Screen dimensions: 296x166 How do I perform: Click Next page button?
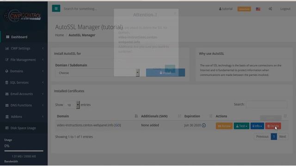tap(283, 136)
